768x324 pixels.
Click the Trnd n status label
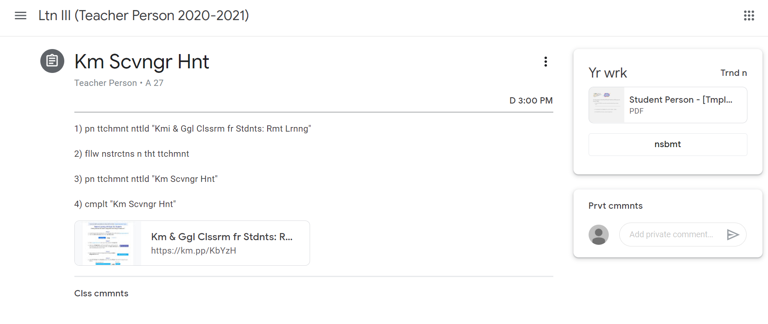tap(734, 73)
